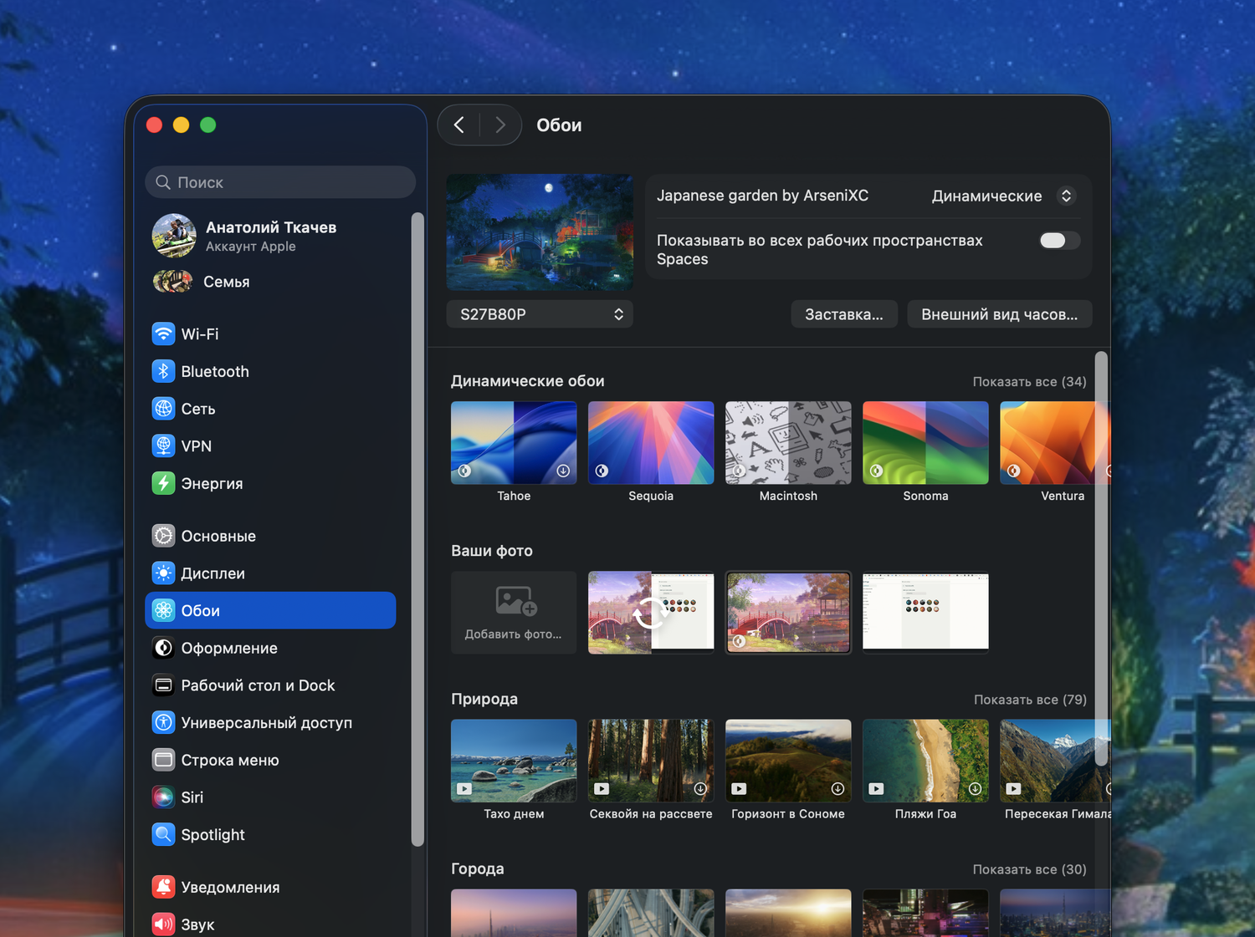The image size is (1255, 937).
Task: Show all 30 Города wallpapers
Action: (1029, 869)
